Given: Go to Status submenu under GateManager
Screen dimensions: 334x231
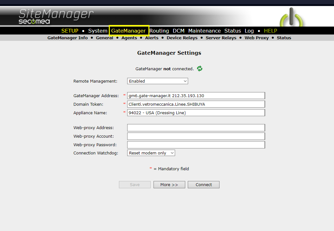Looking at the screenshot, I should (x=284, y=38).
